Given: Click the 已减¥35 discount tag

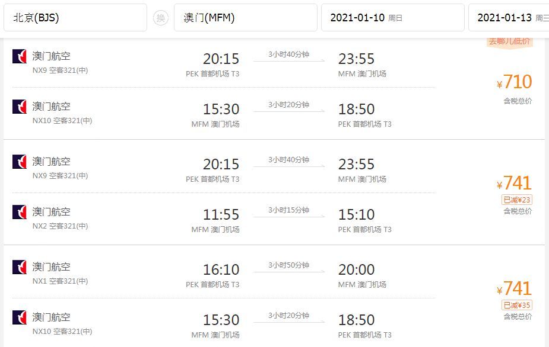Looking at the screenshot, I should pos(517,306).
